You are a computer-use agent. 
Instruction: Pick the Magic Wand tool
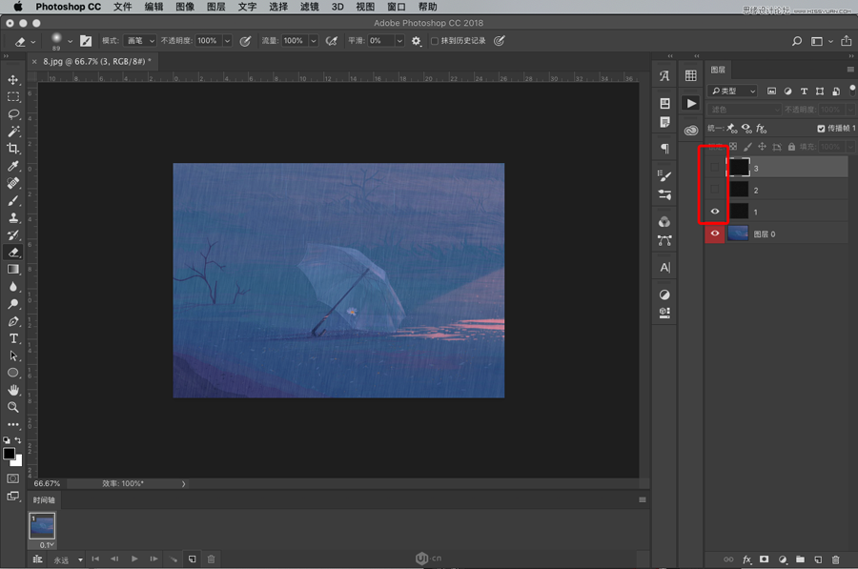(x=13, y=132)
